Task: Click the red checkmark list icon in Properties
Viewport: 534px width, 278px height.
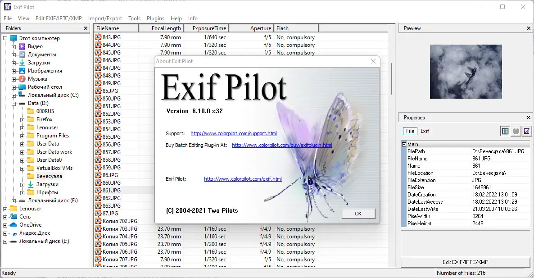Action: [526, 131]
